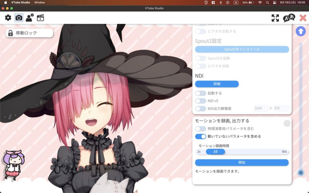
Task: Disable 動いていないパラメータを含める toggle
Action: [x=200, y=136]
